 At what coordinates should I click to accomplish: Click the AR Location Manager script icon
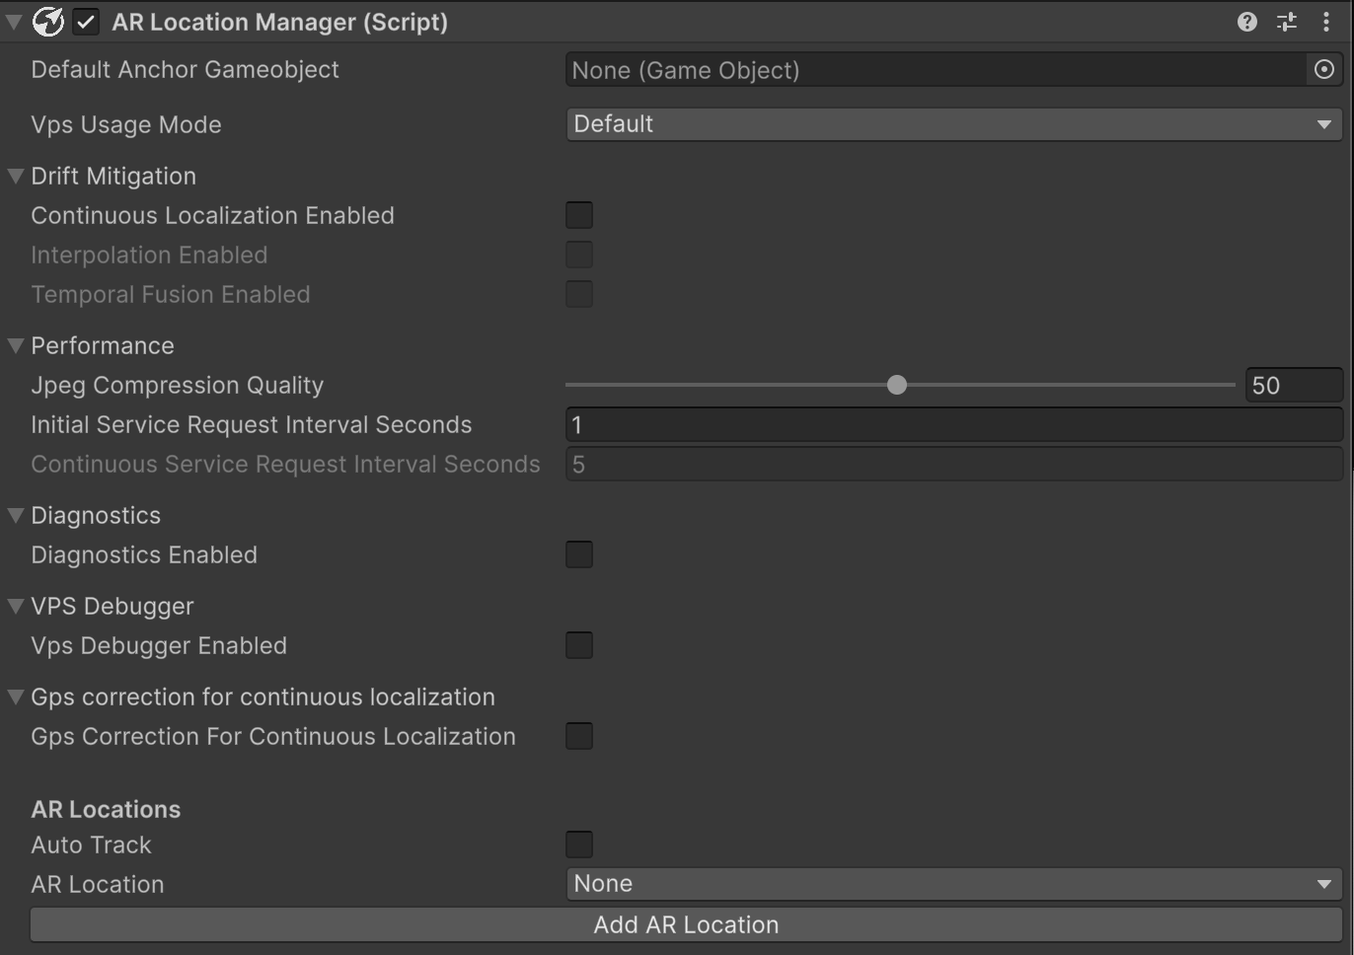coord(47,21)
